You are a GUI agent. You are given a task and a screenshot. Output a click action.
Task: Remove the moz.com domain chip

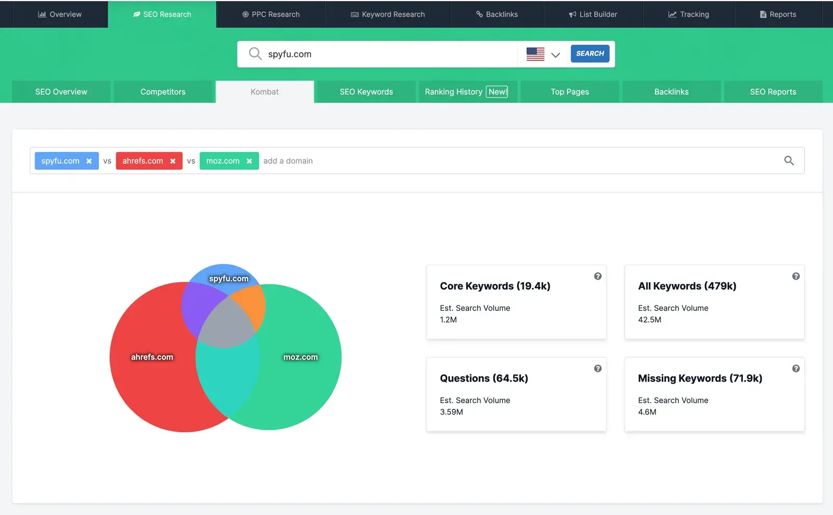pyautogui.click(x=249, y=161)
